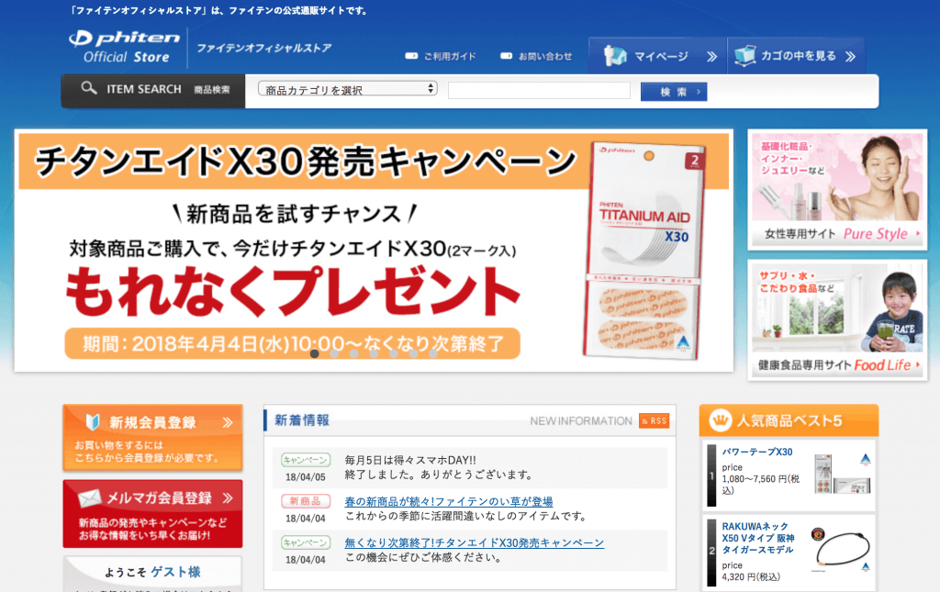The width and height of the screenshot is (940, 592).
Task: Click the 毎月5日は得々スマホDAY!! news text
Action: (410, 460)
